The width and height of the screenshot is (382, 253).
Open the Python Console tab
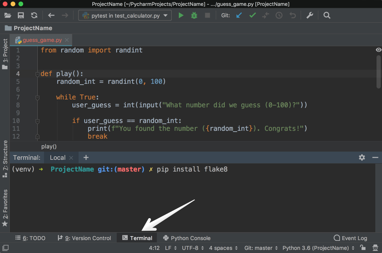click(x=187, y=238)
